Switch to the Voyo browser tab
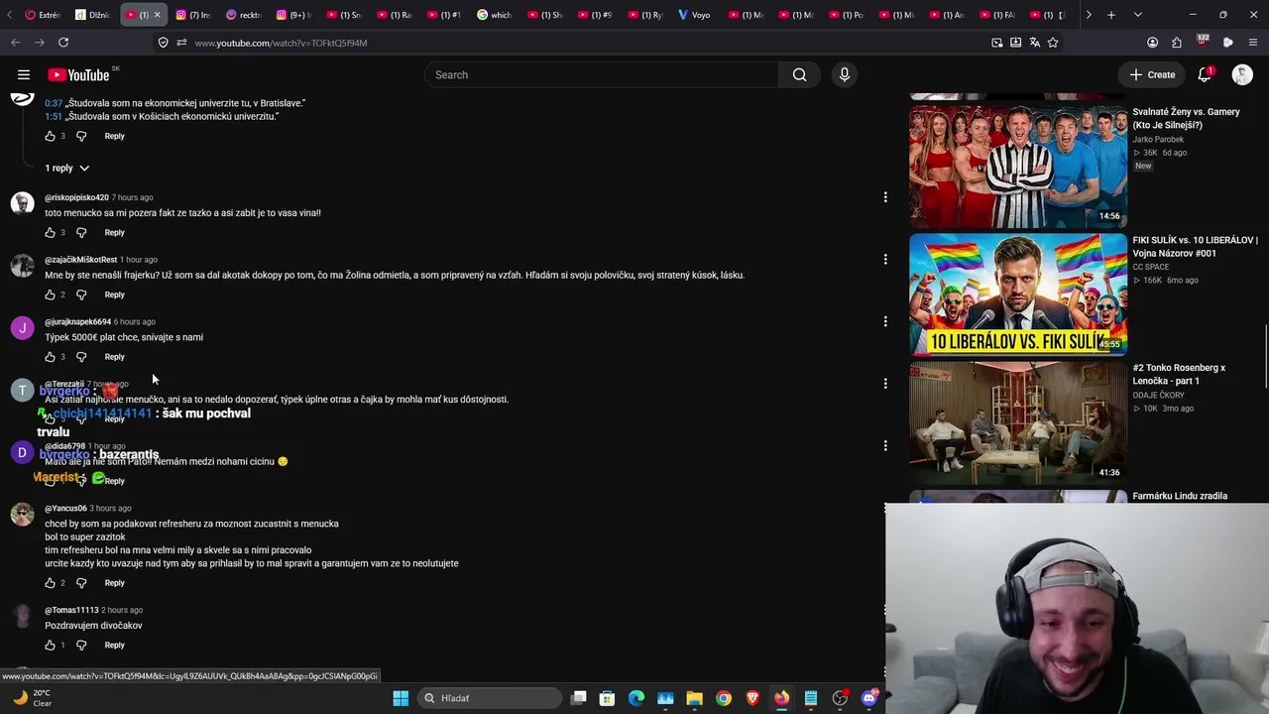 tap(693, 15)
